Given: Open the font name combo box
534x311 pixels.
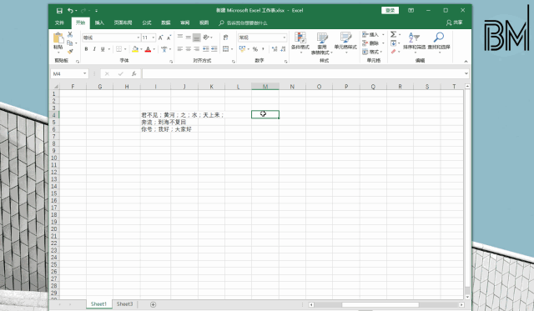Looking at the screenshot, I should tap(111, 38).
